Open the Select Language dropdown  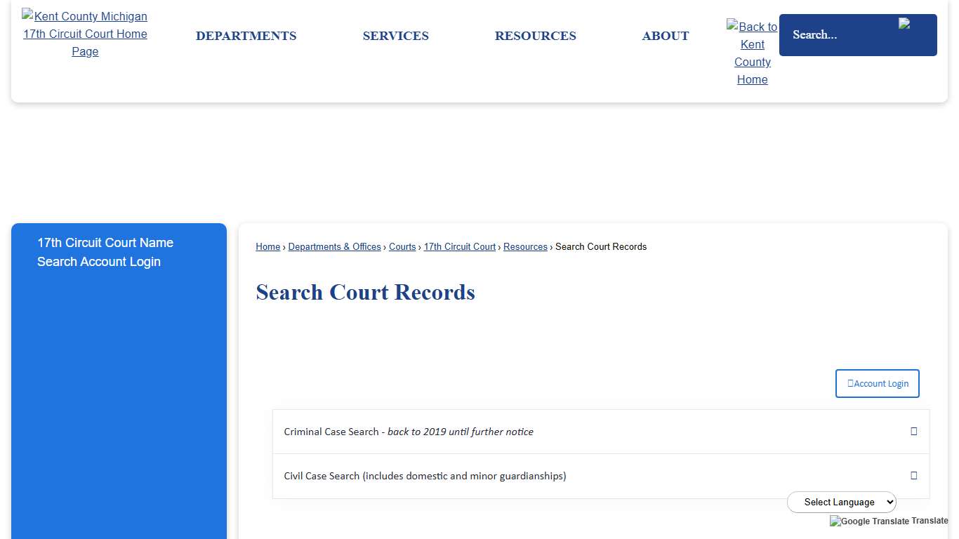(841, 502)
